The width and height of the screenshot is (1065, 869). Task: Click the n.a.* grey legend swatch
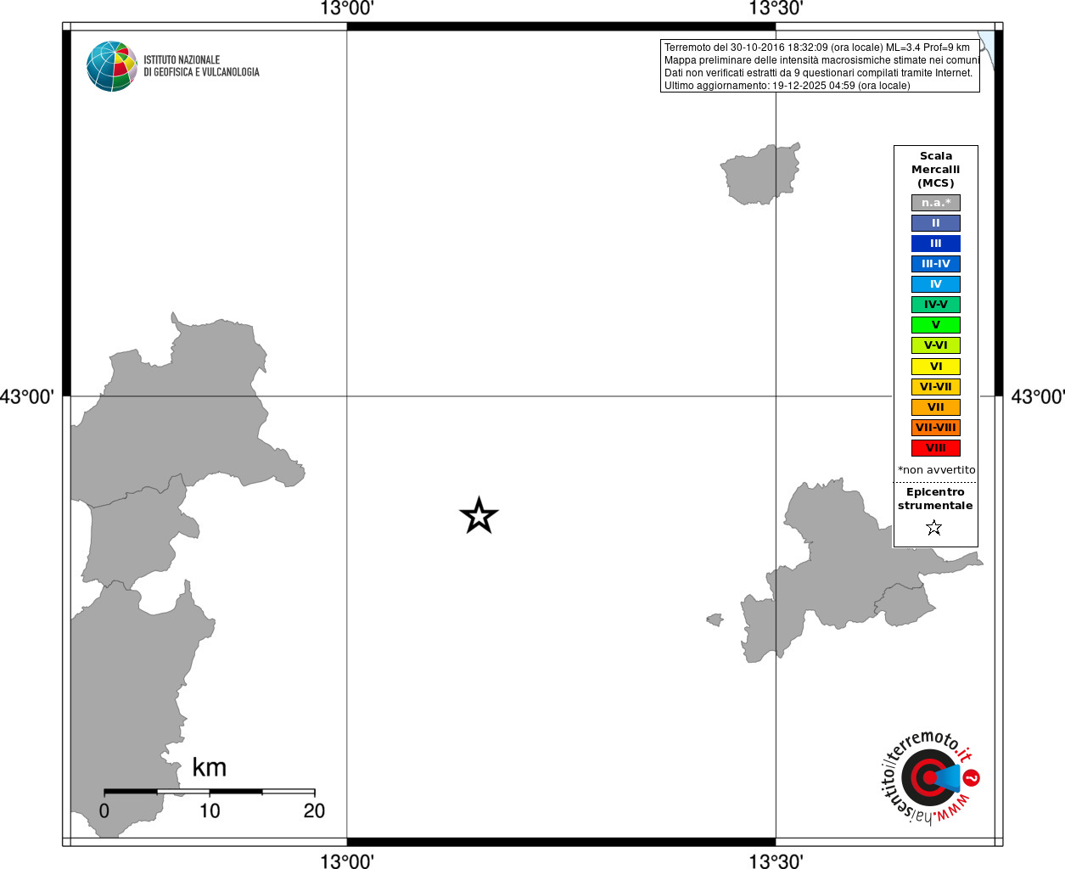point(936,203)
